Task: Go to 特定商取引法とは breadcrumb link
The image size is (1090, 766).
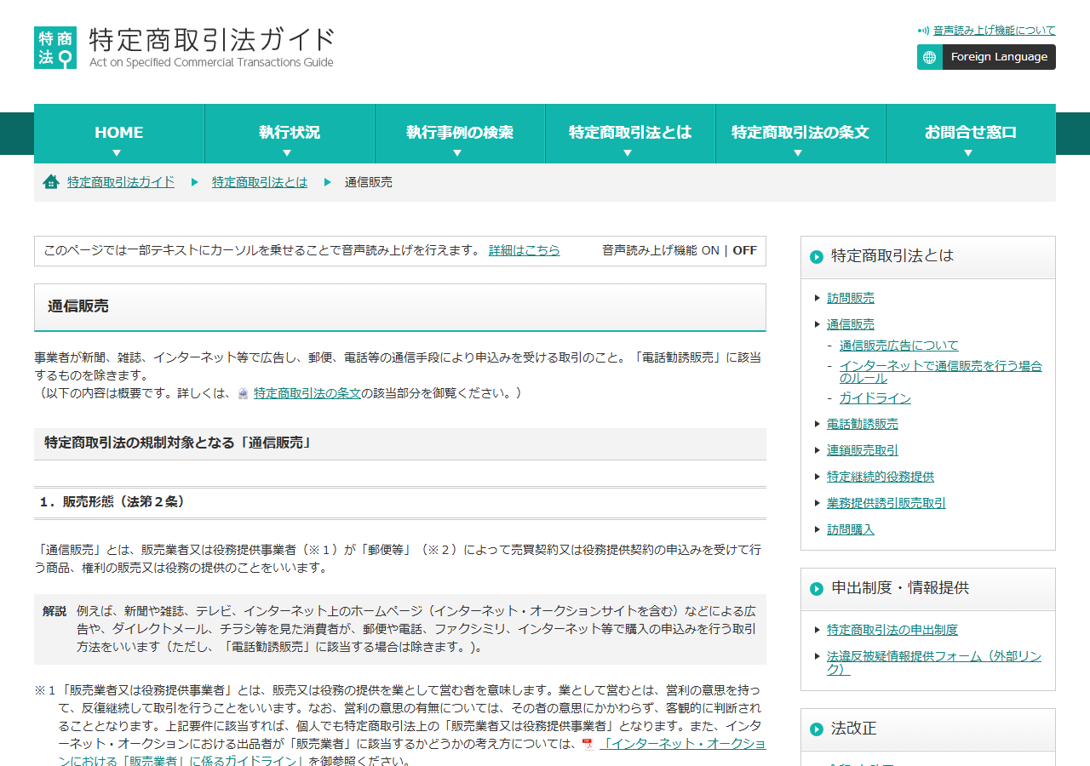Action: coord(260,182)
